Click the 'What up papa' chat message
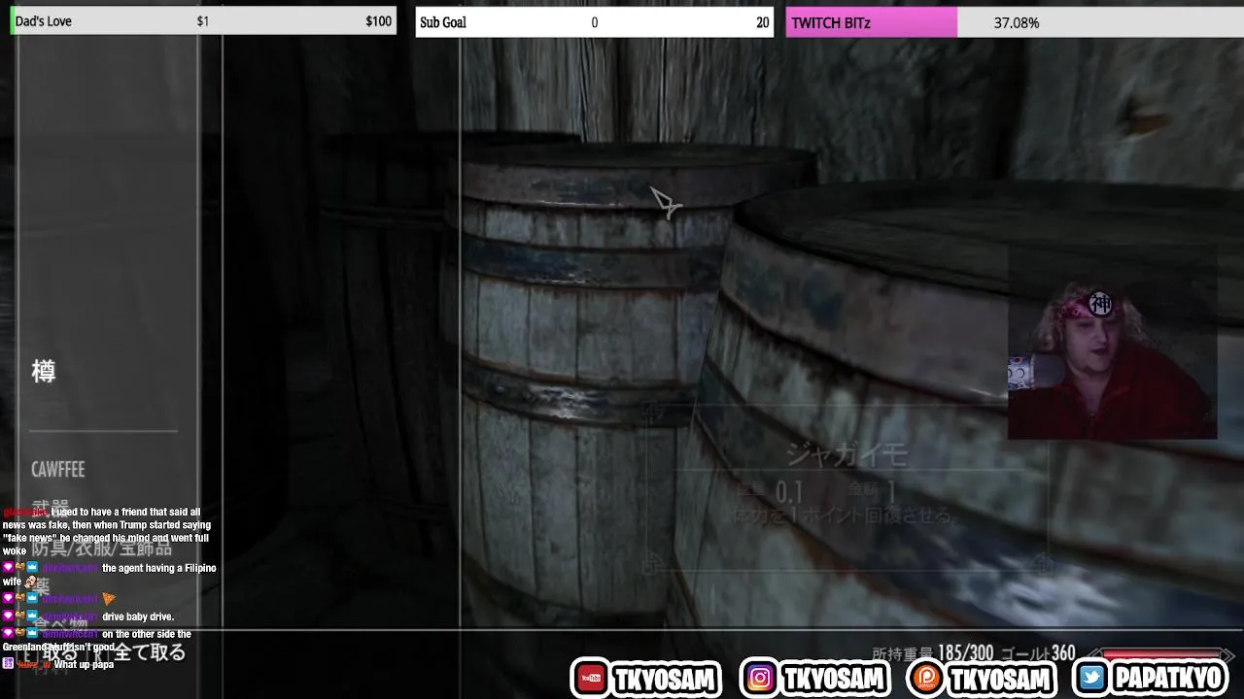 tap(84, 665)
